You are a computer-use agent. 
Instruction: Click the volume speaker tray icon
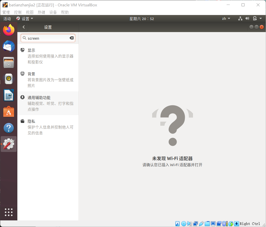click(x=247, y=18)
